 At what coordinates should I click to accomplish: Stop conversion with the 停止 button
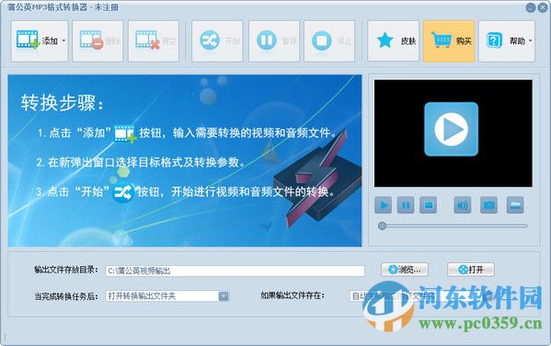329,41
